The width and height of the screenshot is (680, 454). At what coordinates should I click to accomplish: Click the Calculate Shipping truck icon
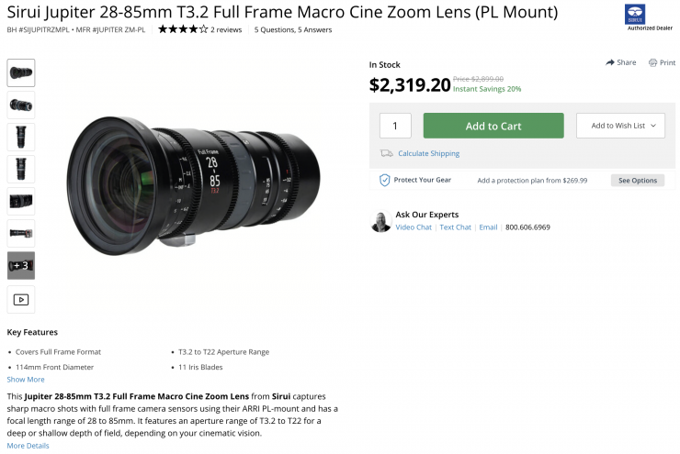pyautogui.click(x=387, y=153)
